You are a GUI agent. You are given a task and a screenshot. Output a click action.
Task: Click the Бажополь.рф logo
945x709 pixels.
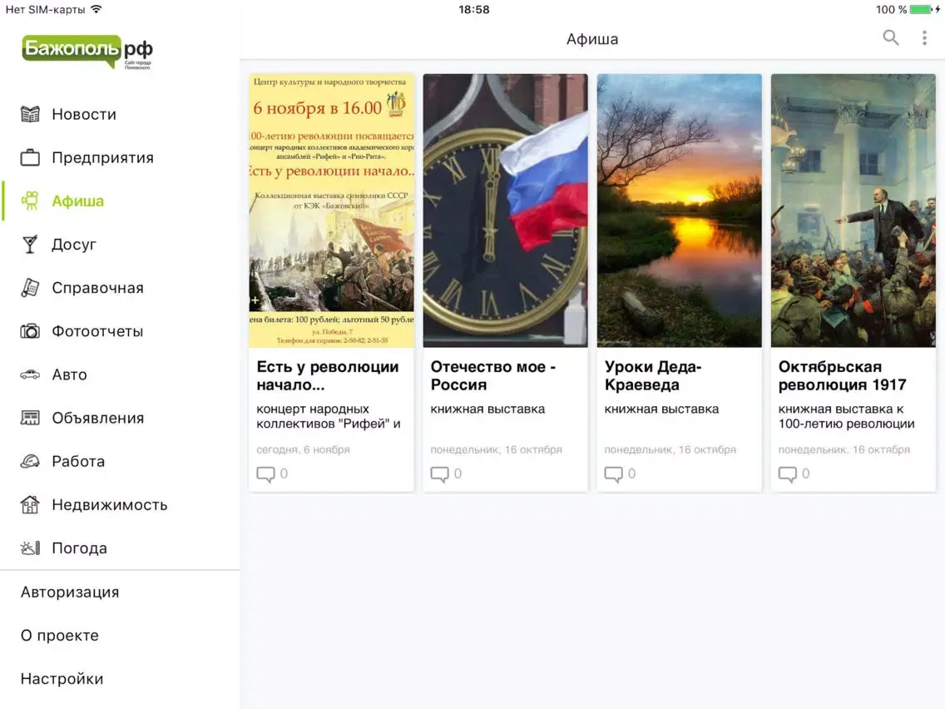tap(87, 52)
